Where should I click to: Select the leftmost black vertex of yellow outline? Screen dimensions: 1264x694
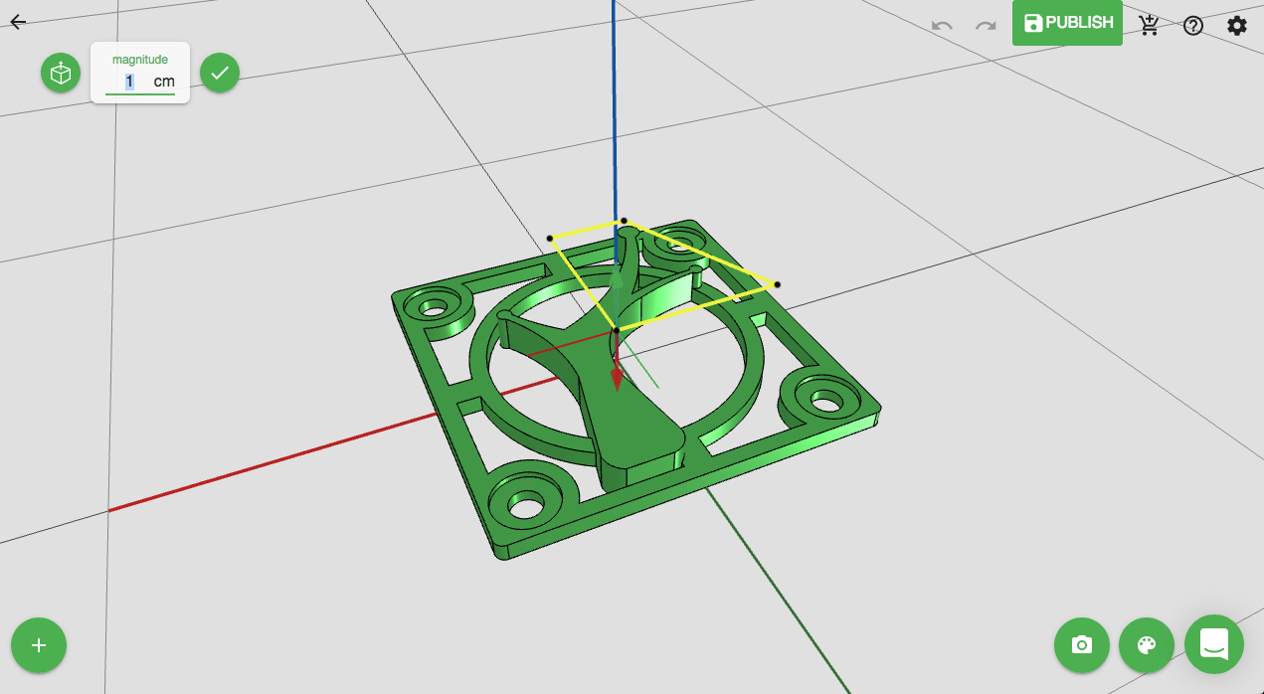[x=550, y=238]
